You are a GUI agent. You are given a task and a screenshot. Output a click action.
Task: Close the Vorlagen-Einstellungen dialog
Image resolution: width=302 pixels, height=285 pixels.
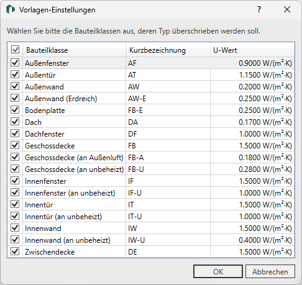coord(287,9)
